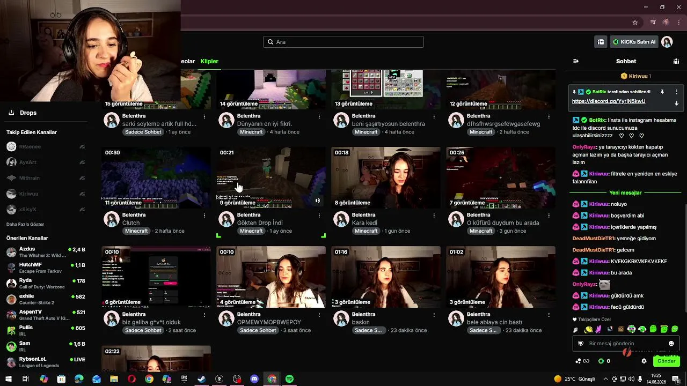Open the recommended channel Azdus
Viewport: 687px width, 386px height.
click(46, 253)
